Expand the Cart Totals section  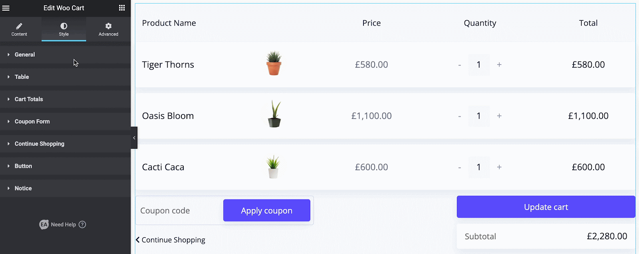(29, 99)
